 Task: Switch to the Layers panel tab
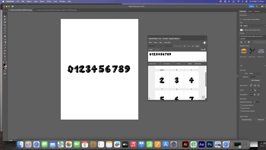pyautogui.click(x=250, y=11)
